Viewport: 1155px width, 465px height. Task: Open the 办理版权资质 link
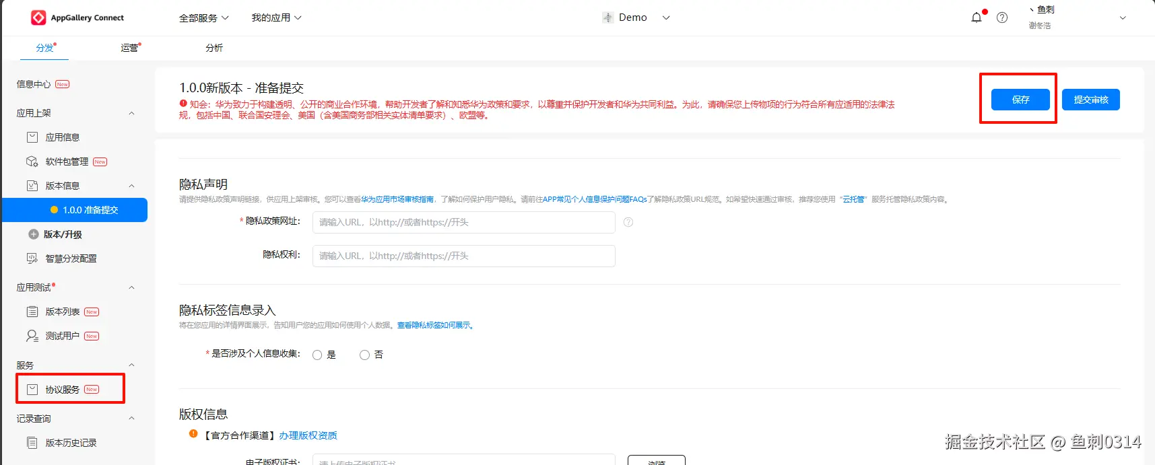point(308,435)
